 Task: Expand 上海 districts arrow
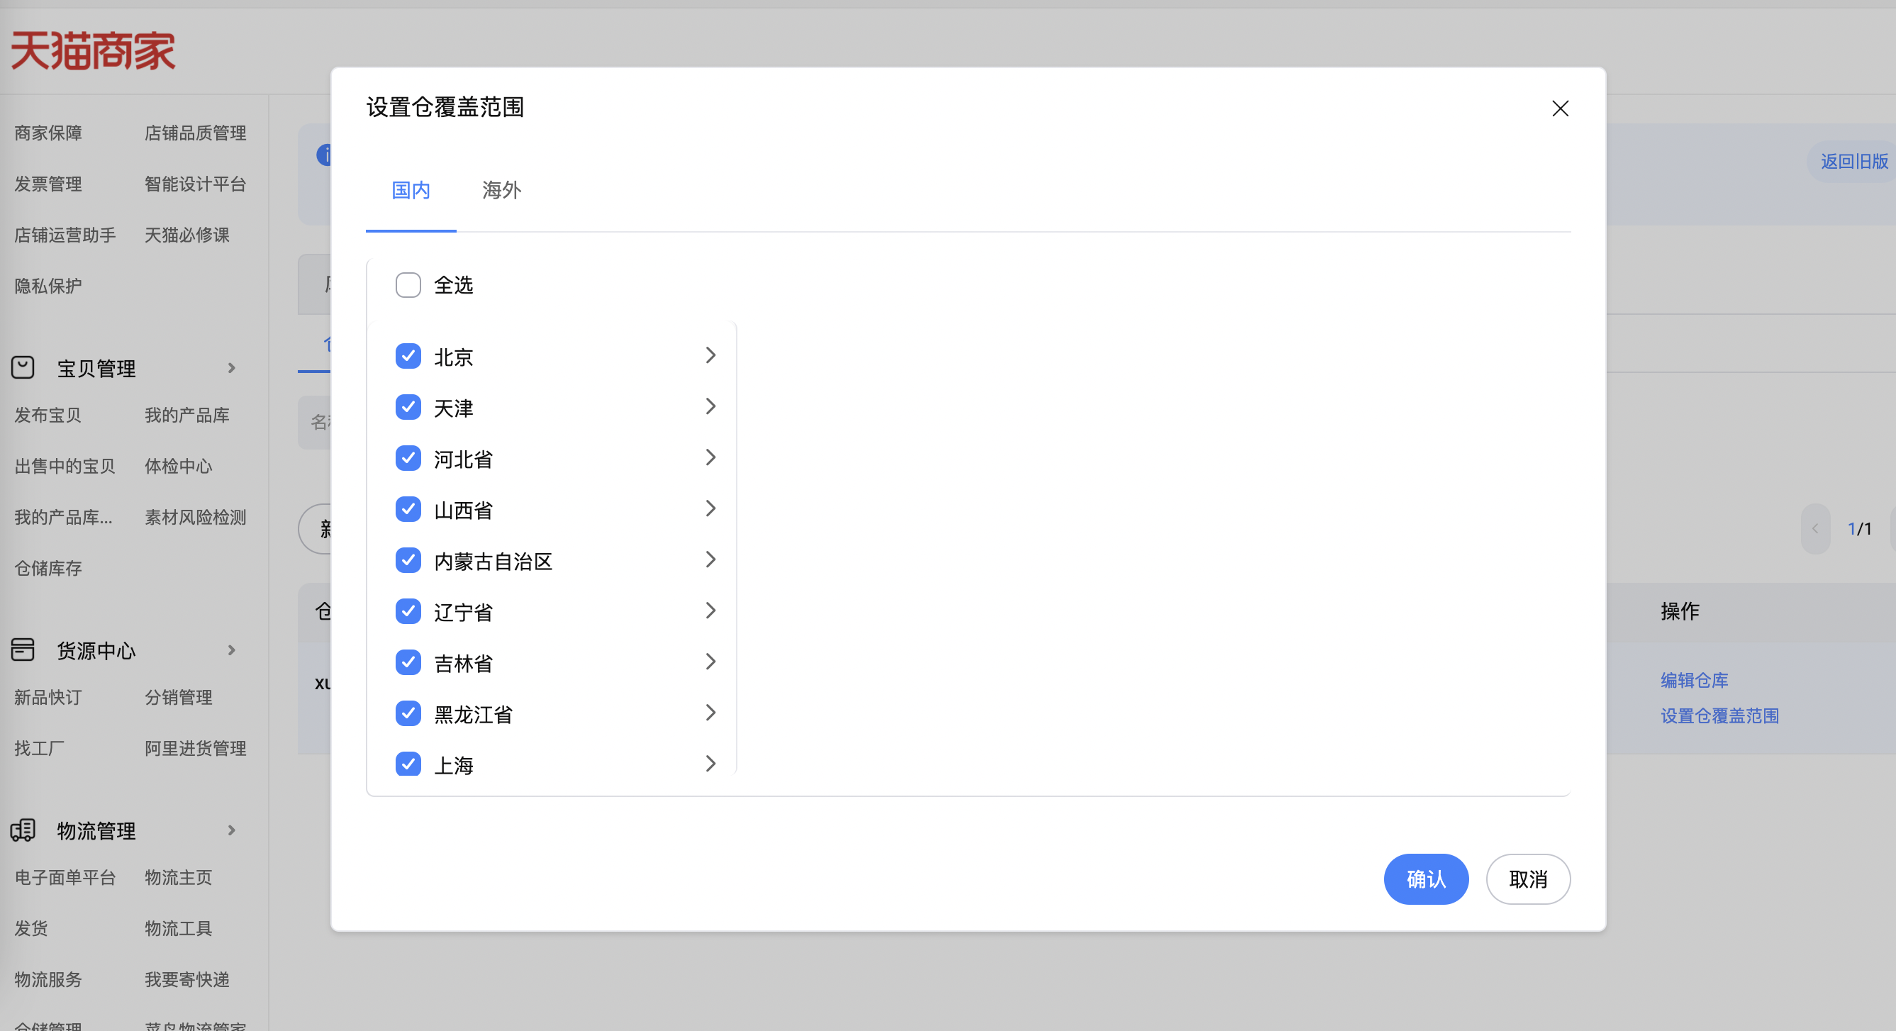coord(710,764)
